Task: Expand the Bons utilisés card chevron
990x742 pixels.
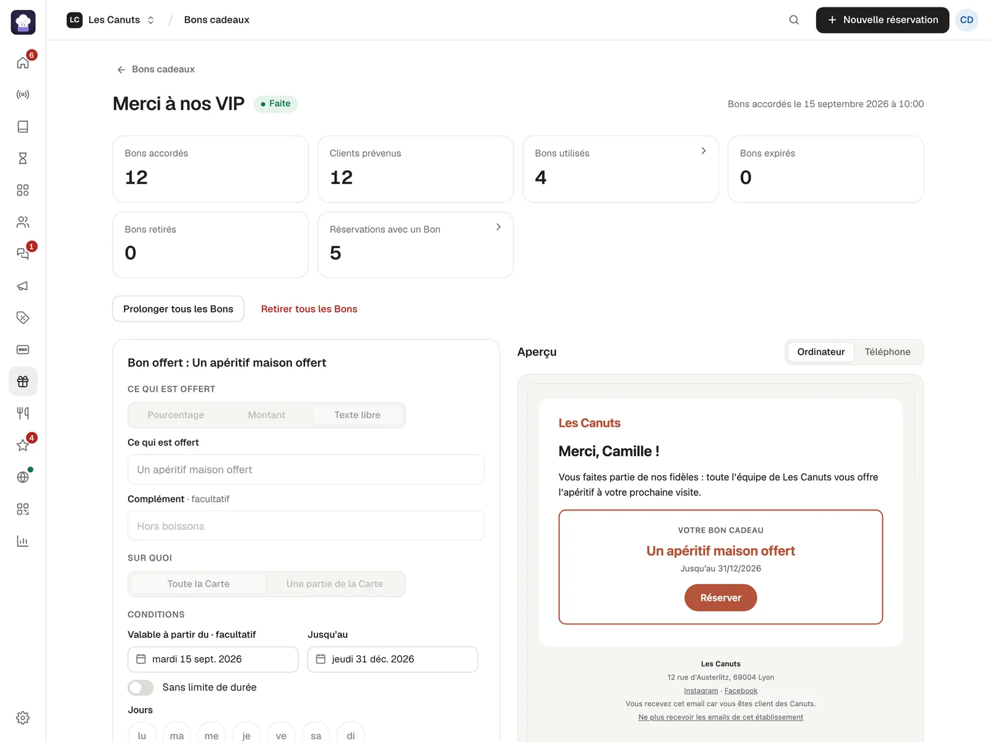Action: click(704, 151)
